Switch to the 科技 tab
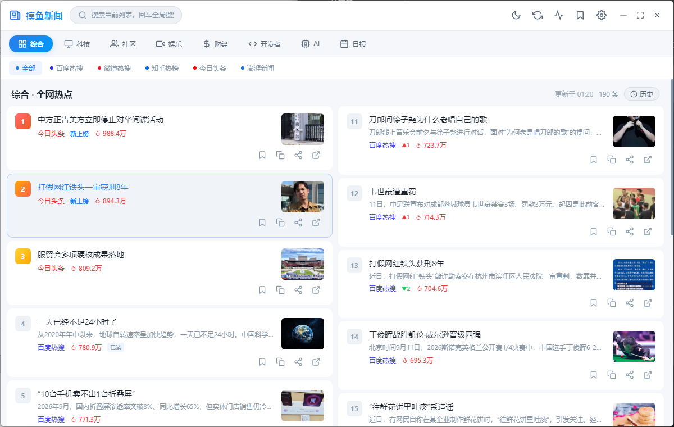Viewport: 674px width, 427px height. coord(77,44)
